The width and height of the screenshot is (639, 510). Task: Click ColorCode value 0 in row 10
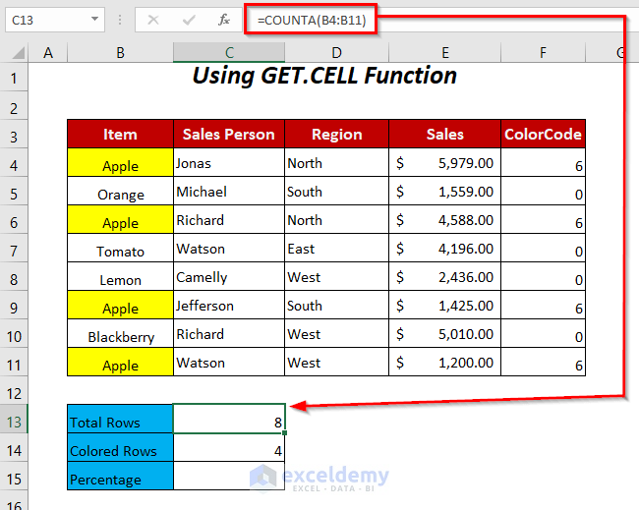click(544, 334)
